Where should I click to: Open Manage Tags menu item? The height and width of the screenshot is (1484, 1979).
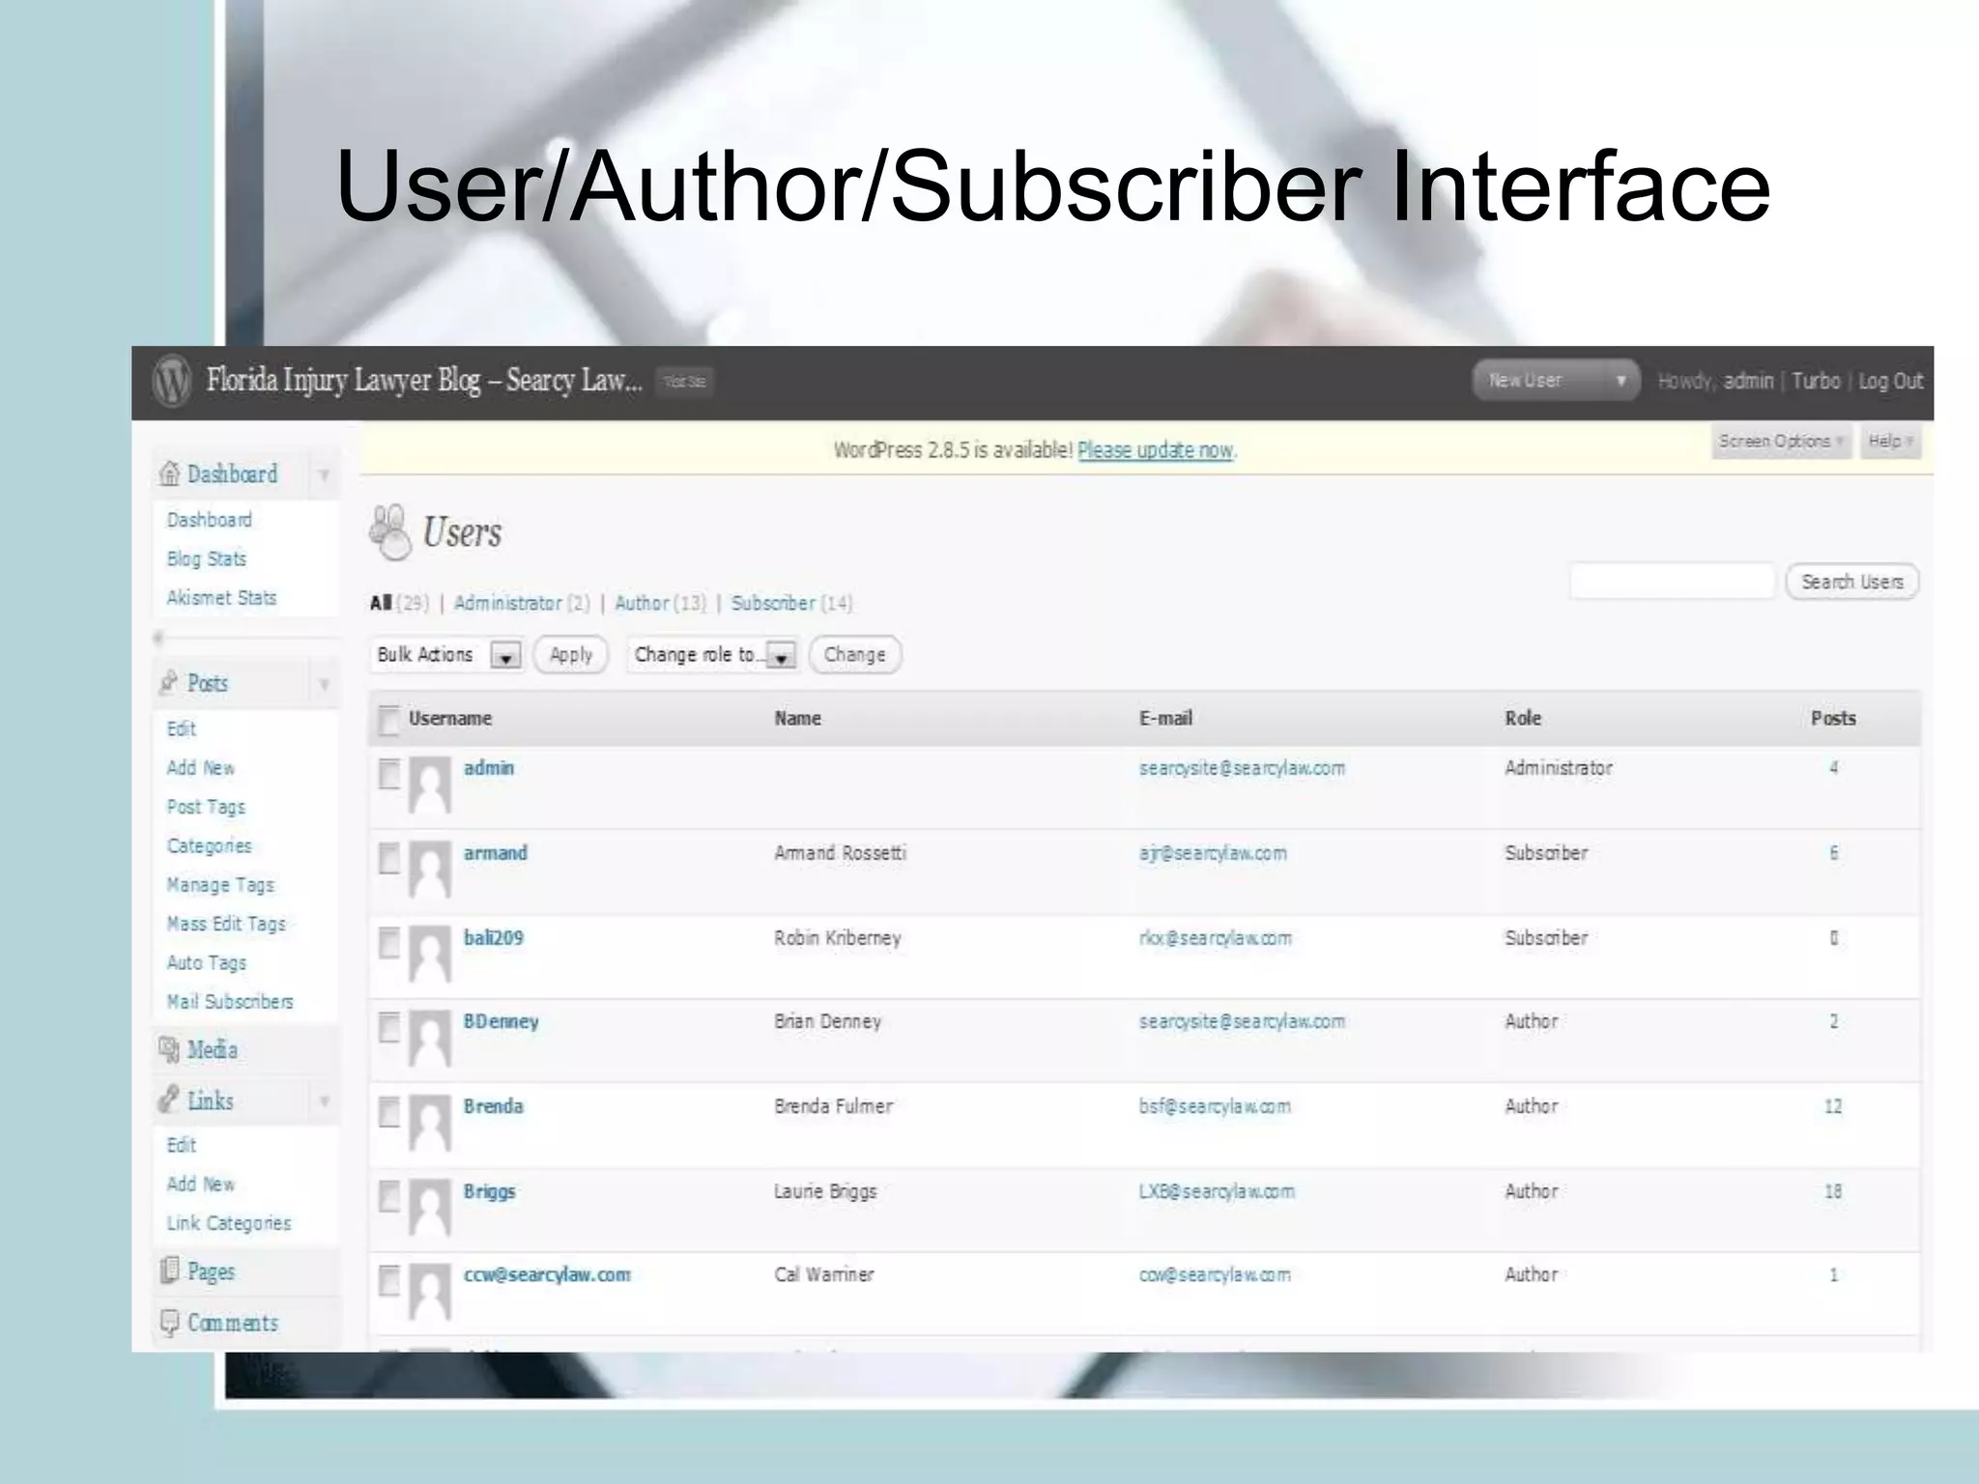click(220, 885)
